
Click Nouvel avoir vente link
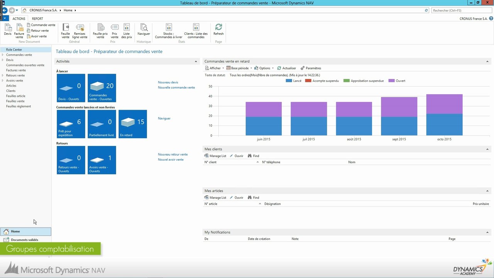(171, 159)
